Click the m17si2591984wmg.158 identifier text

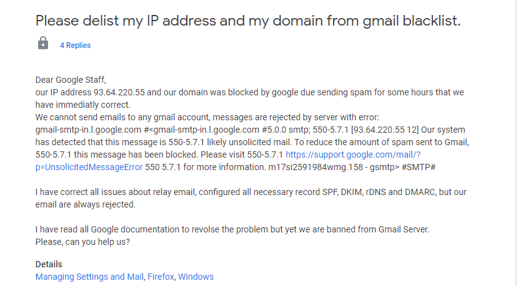point(315,167)
